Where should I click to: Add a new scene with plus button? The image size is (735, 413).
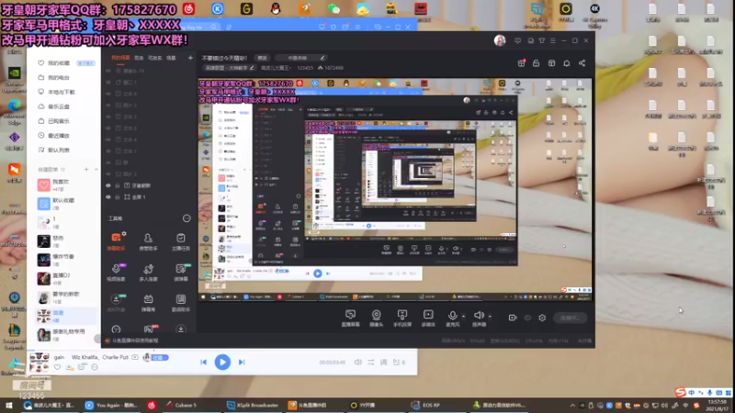click(x=190, y=58)
